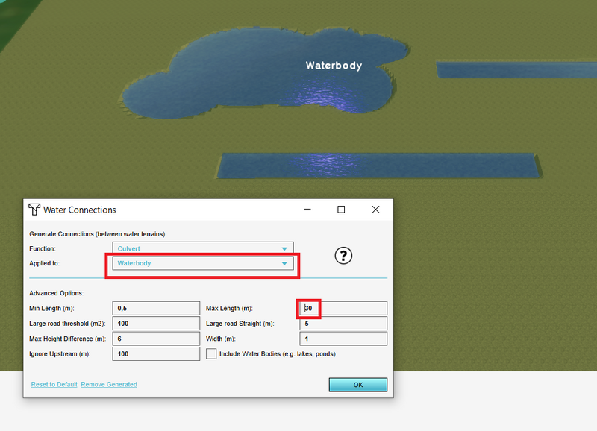Image resolution: width=597 pixels, height=431 pixels.
Task: Click the Remove Generated link
Action: point(110,384)
